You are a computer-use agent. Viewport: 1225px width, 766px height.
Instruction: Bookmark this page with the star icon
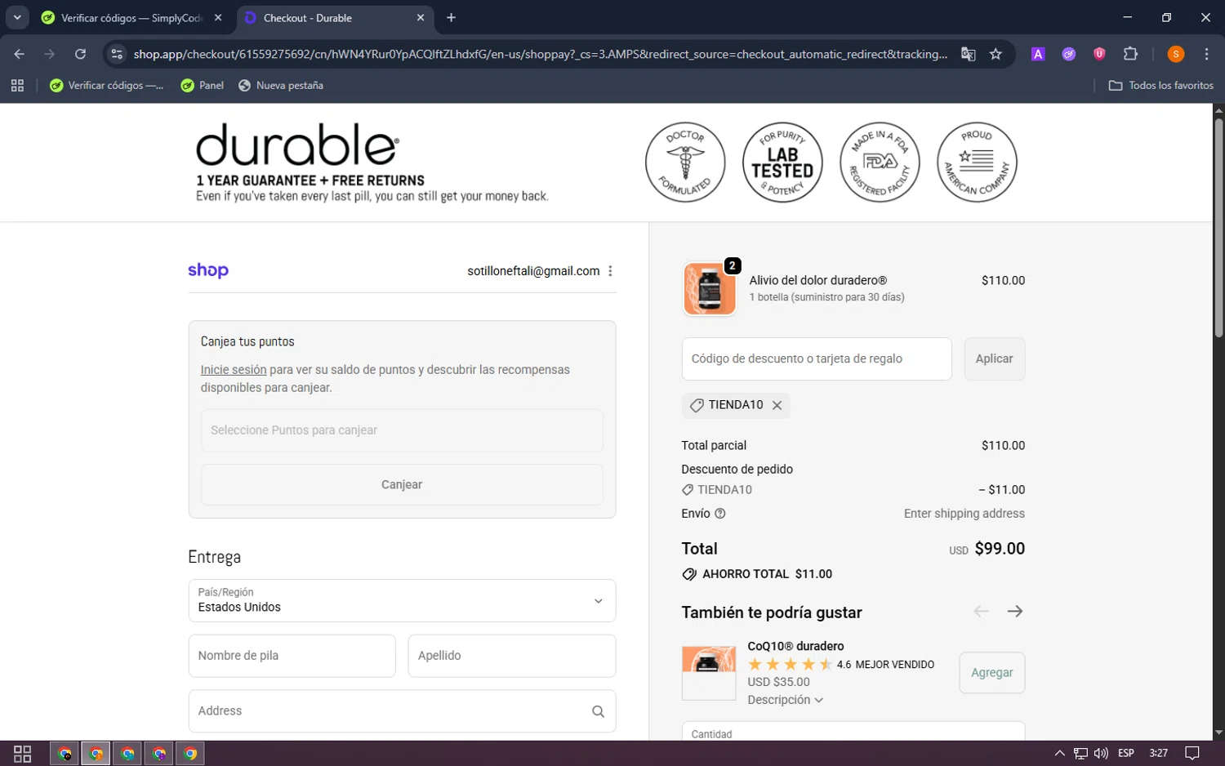click(x=996, y=54)
